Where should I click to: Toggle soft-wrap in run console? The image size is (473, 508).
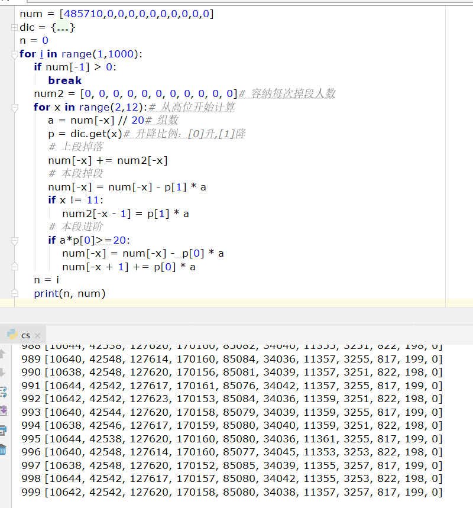click(3, 391)
